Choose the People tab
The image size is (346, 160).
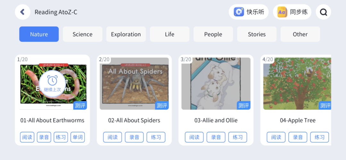click(213, 34)
